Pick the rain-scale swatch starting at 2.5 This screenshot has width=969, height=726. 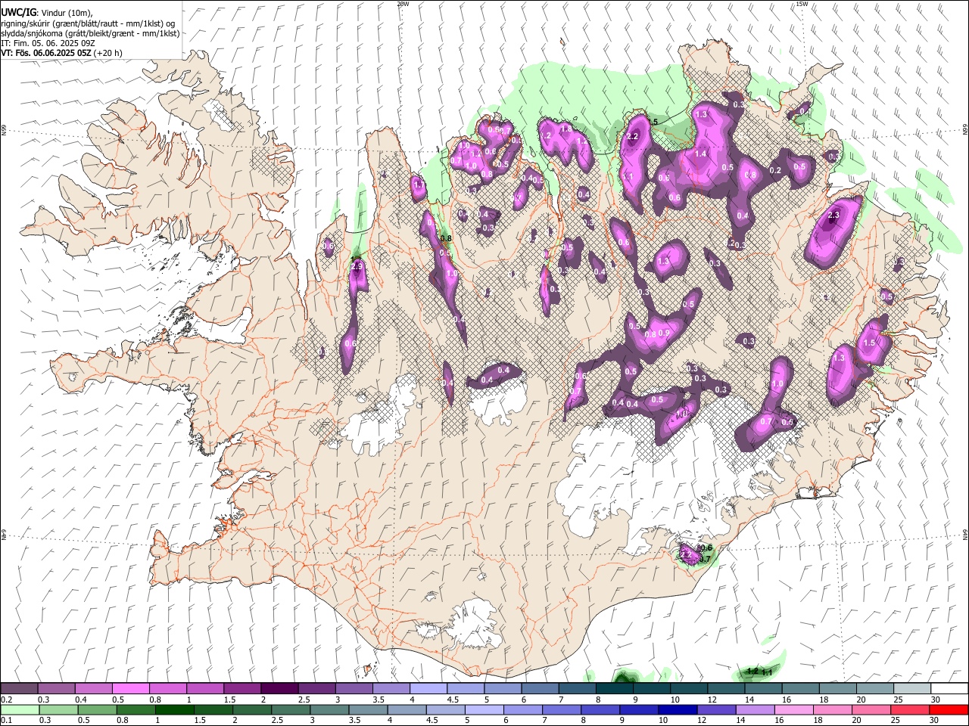click(x=290, y=710)
